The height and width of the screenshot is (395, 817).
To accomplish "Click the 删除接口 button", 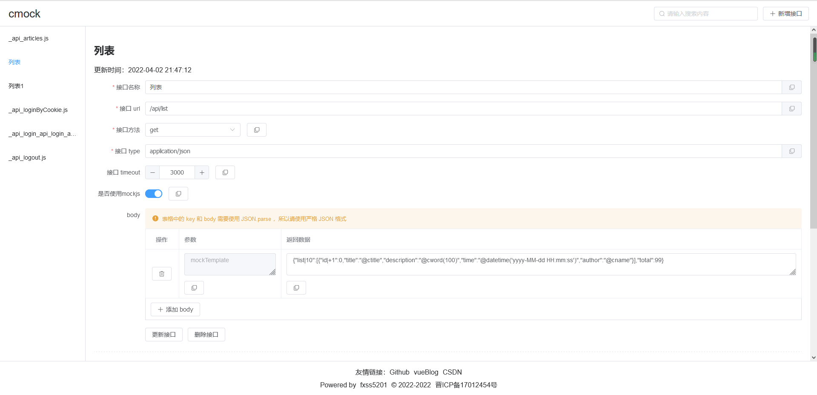I will 206,335.
